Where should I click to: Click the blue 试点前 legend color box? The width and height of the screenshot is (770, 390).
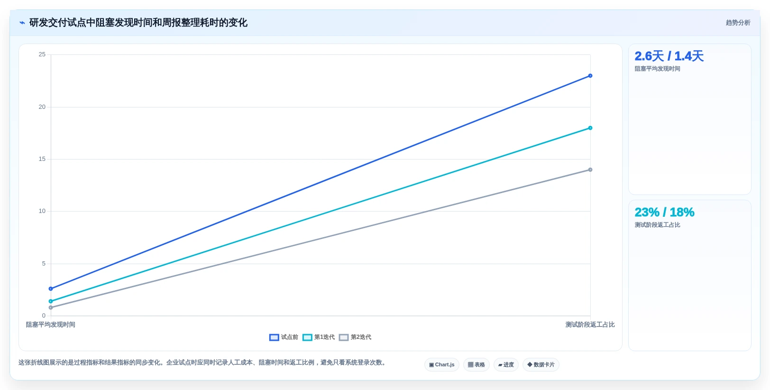(x=274, y=337)
